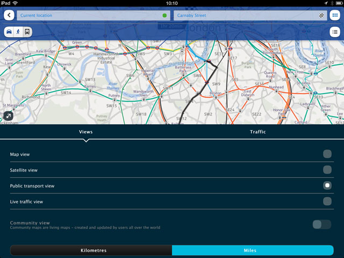Open the grid menu icon
Screen dimensions: 344x258
coord(335,15)
